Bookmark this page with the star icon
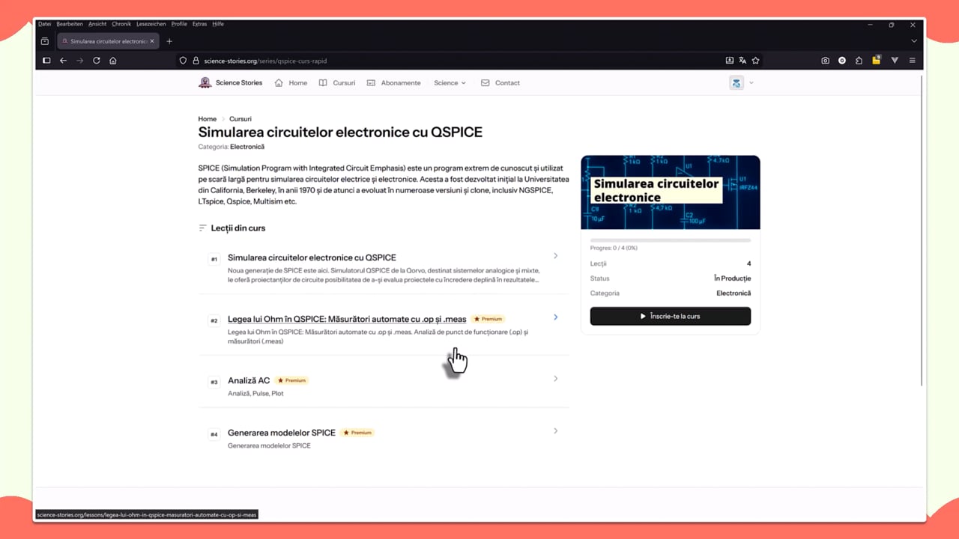Image resolution: width=959 pixels, height=539 pixels. click(755, 61)
